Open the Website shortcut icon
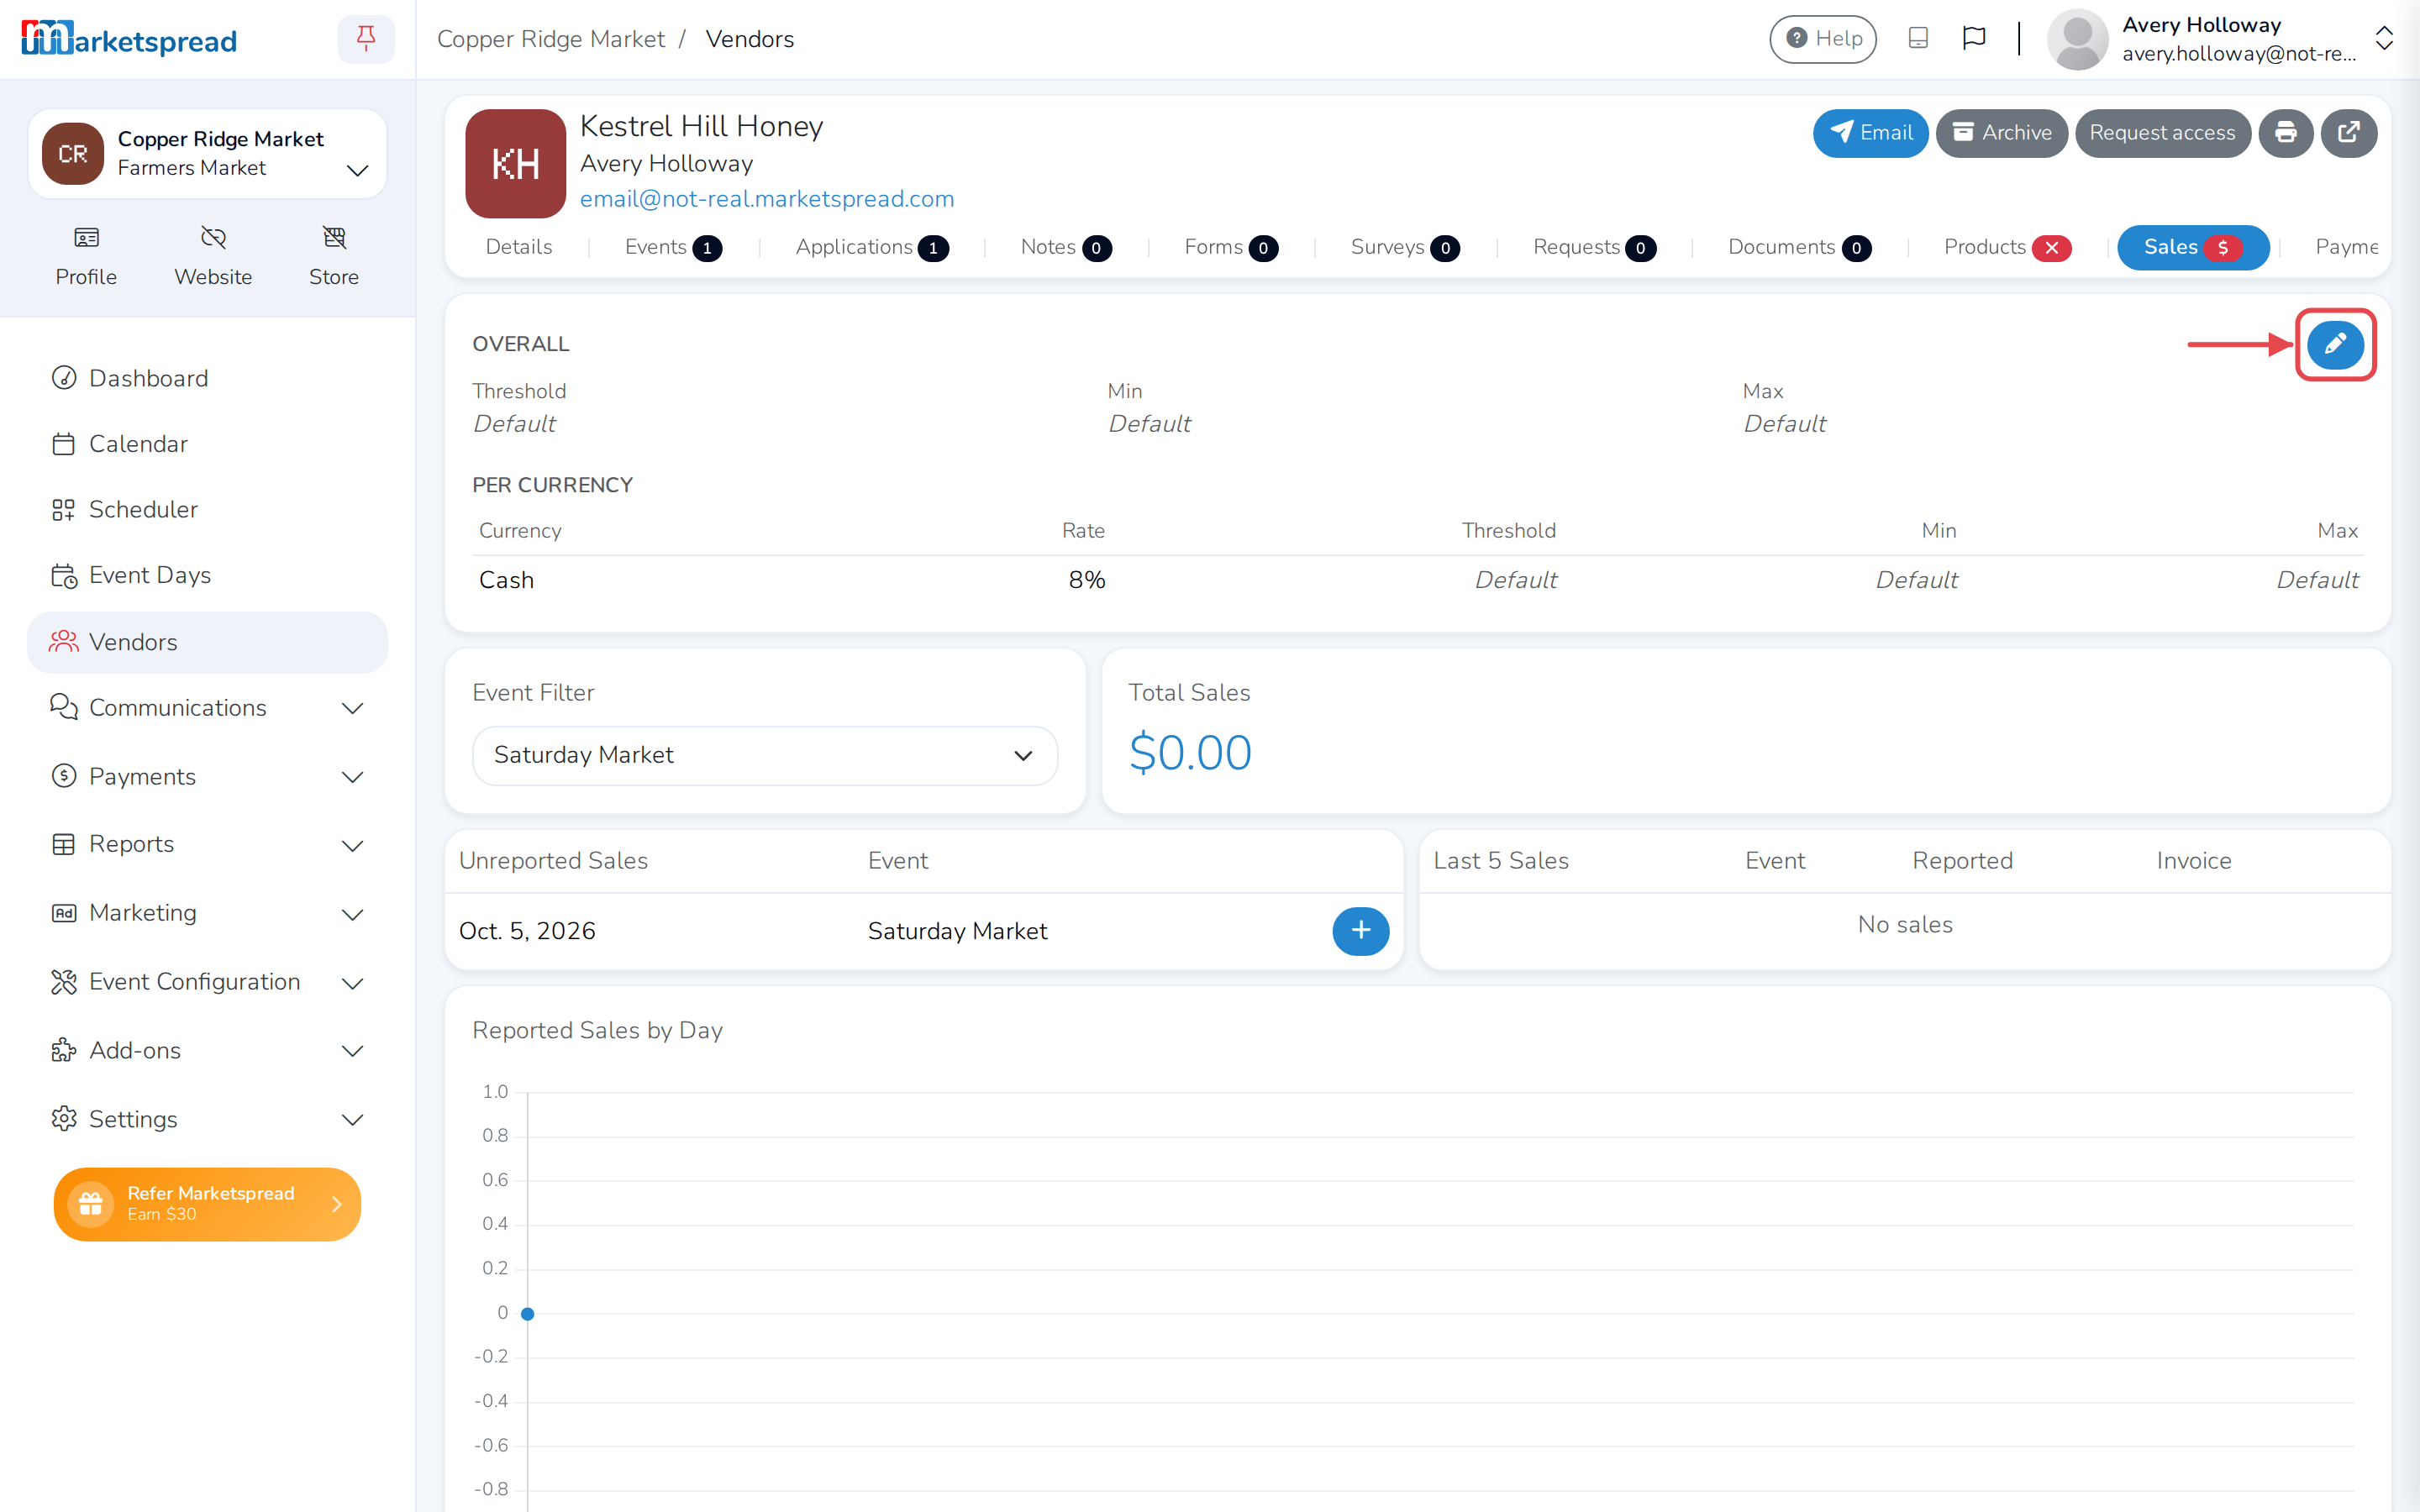Viewport: 2420px width, 1512px height. pyautogui.click(x=213, y=256)
